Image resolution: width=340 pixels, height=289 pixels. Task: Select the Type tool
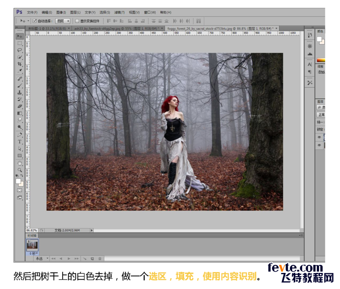[20, 142]
